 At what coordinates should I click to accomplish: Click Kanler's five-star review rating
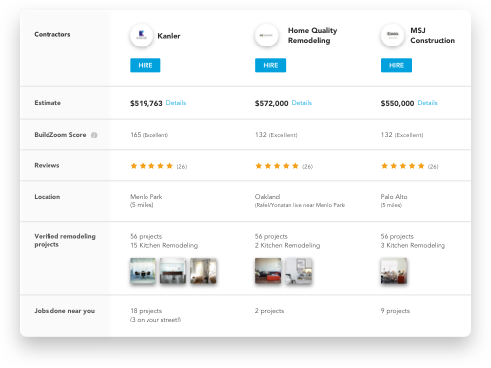pos(151,166)
